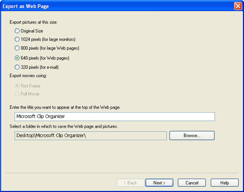Click the Desktop\Microsoft Clip Organizer folder field
This screenshot has height=192, width=244.
point(90,136)
